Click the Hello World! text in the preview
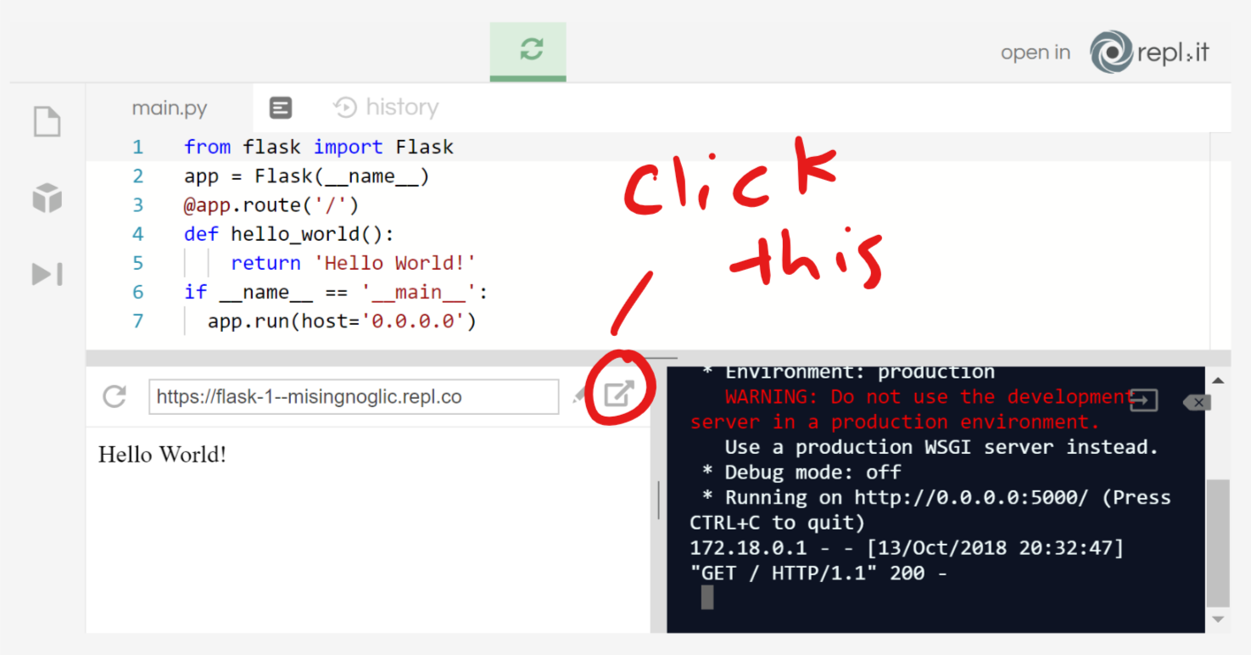 click(161, 455)
